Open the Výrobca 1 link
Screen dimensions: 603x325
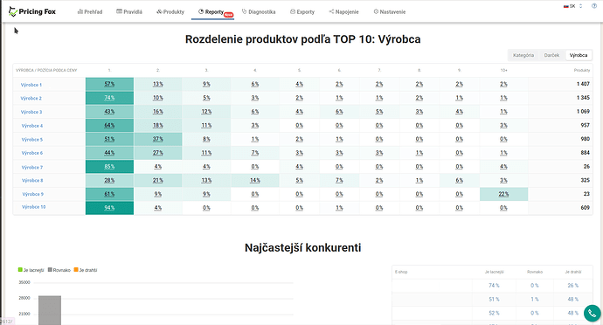(x=31, y=85)
